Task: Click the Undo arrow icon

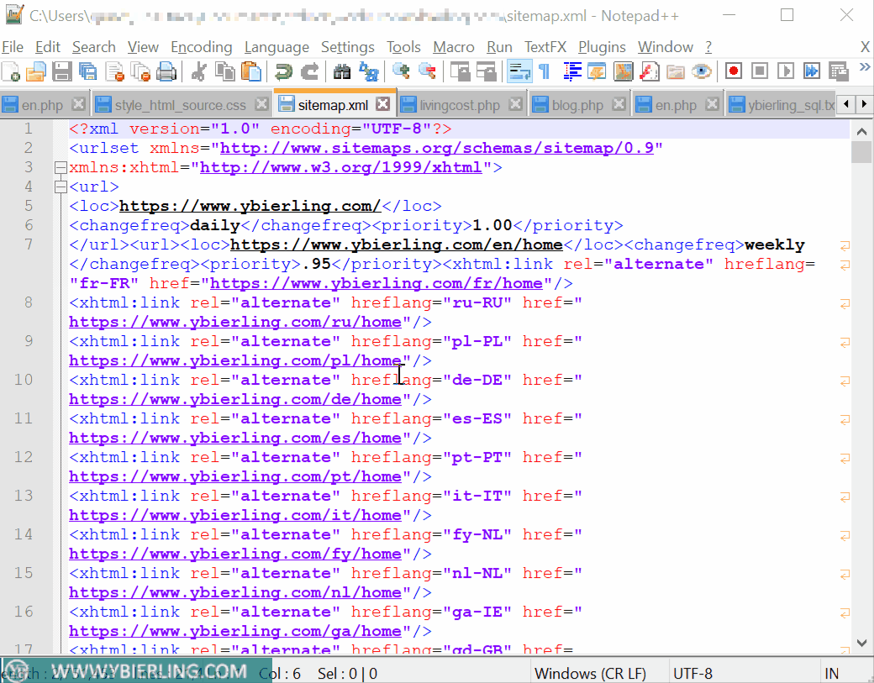Action: pos(283,72)
